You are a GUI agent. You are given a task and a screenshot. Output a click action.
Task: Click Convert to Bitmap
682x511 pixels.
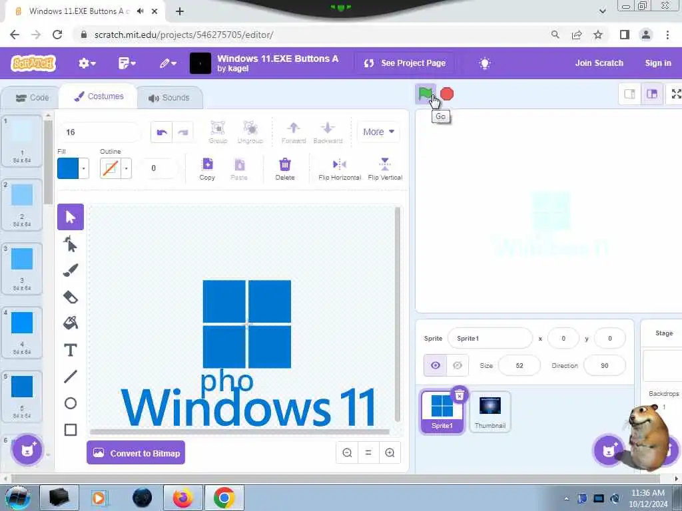click(136, 452)
